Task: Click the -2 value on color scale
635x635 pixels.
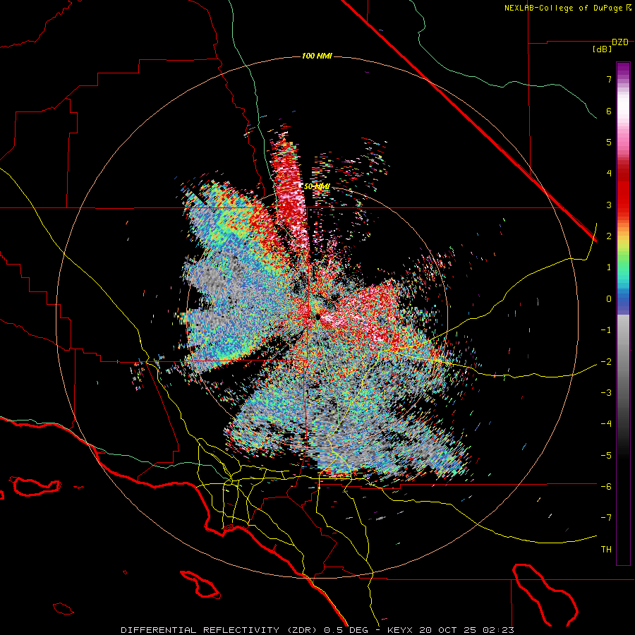Action: 606,361
